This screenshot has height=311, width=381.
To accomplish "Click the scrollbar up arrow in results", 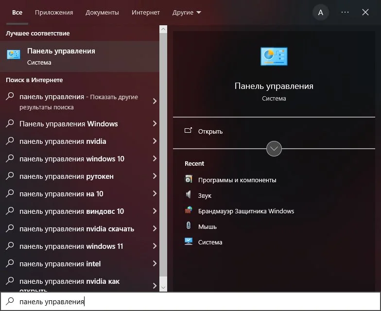I will (163, 29).
